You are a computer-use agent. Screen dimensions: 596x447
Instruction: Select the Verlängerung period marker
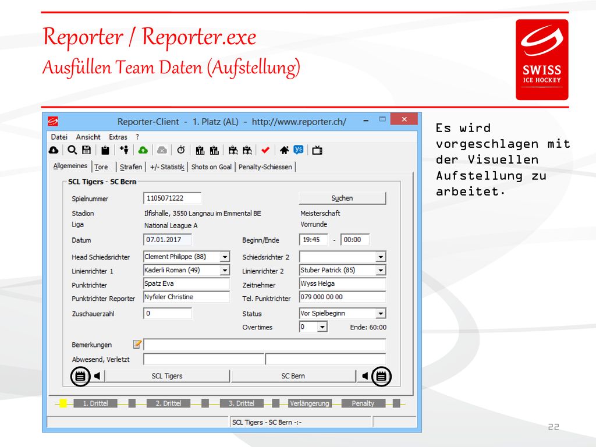[x=310, y=403]
